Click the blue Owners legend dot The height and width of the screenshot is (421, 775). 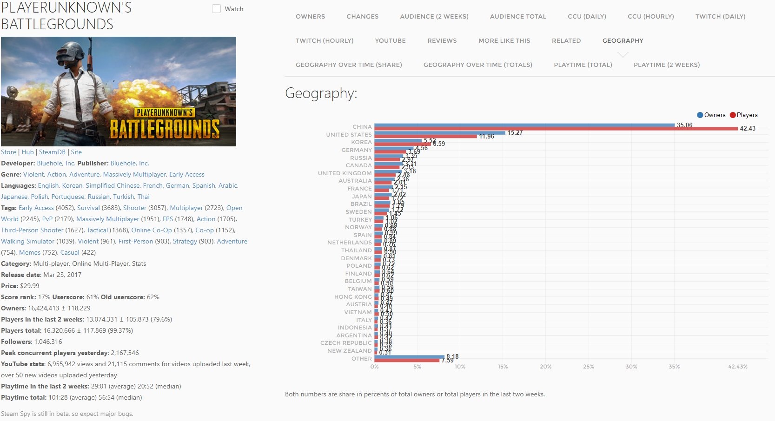pyautogui.click(x=700, y=115)
